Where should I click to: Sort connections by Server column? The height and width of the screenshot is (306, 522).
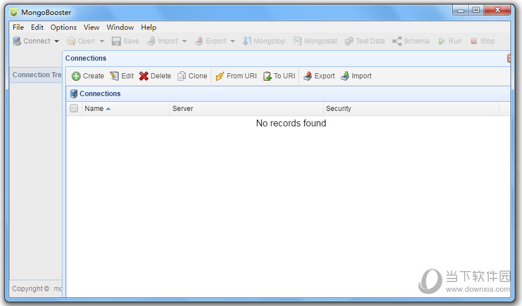[247, 109]
